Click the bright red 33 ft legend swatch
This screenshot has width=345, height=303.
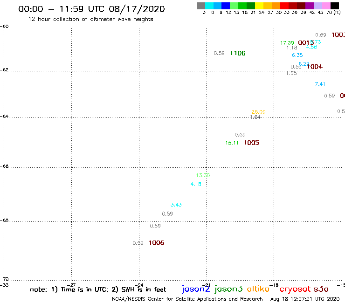pyautogui.click(x=284, y=6)
